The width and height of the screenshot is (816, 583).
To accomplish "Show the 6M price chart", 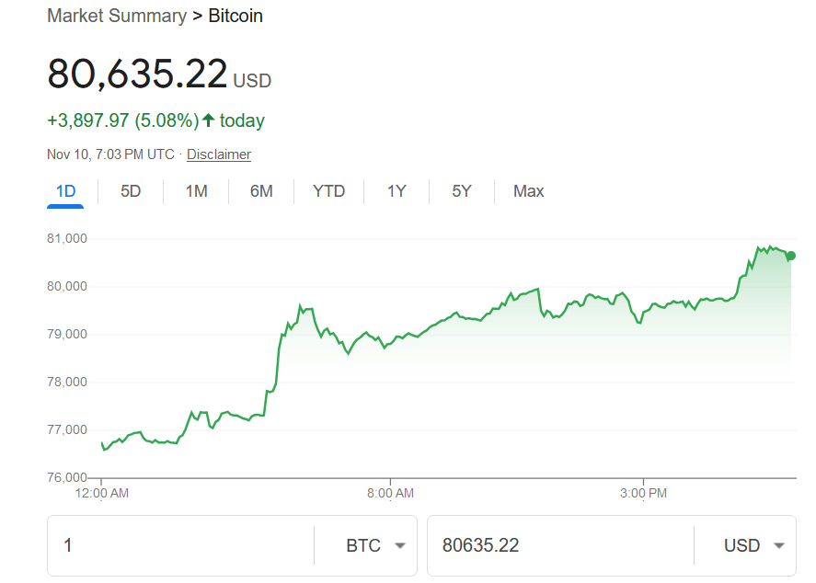I will point(261,191).
